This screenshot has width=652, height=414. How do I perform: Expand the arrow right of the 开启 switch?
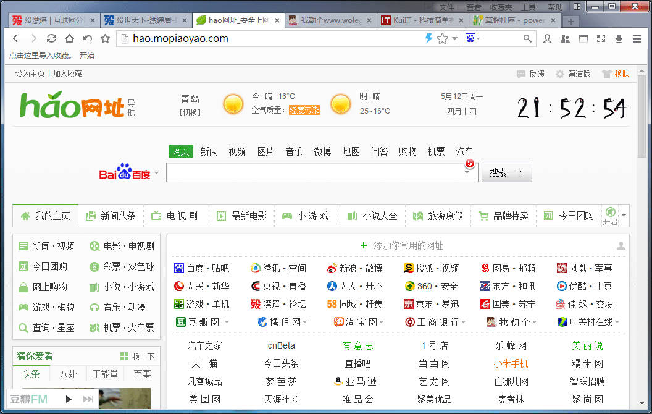pyautogui.click(x=624, y=216)
